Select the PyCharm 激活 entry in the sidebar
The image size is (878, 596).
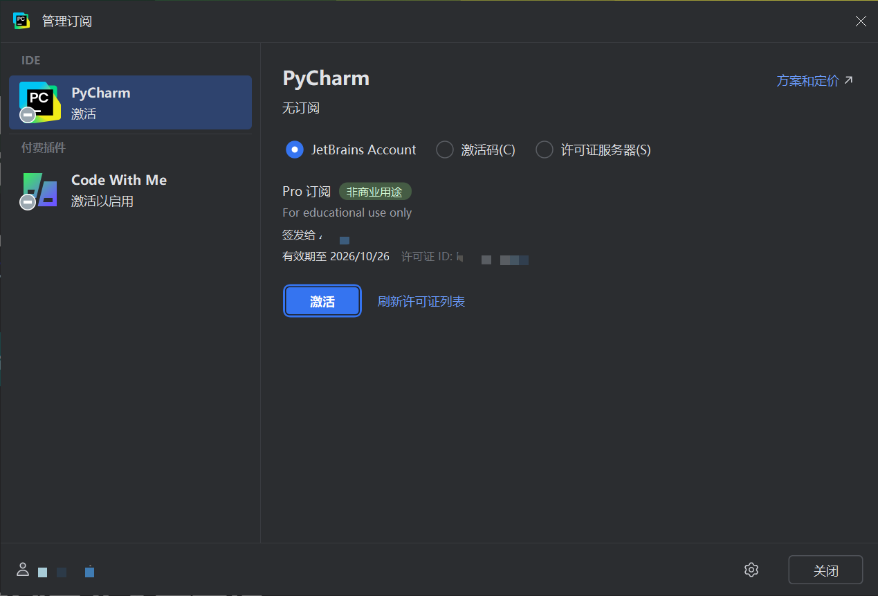[130, 102]
